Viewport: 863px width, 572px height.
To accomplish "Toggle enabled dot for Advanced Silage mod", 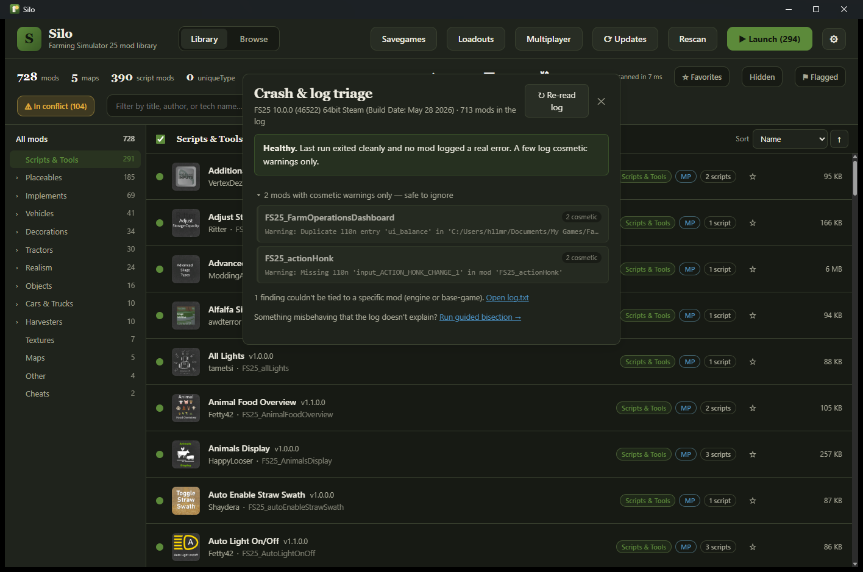I will click(x=160, y=269).
